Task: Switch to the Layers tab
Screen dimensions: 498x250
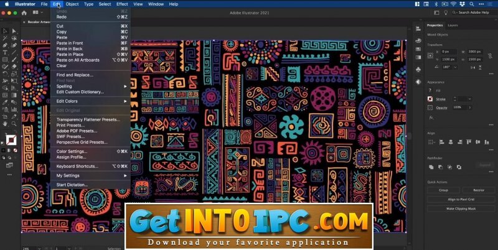Action: pyautogui.click(x=453, y=25)
